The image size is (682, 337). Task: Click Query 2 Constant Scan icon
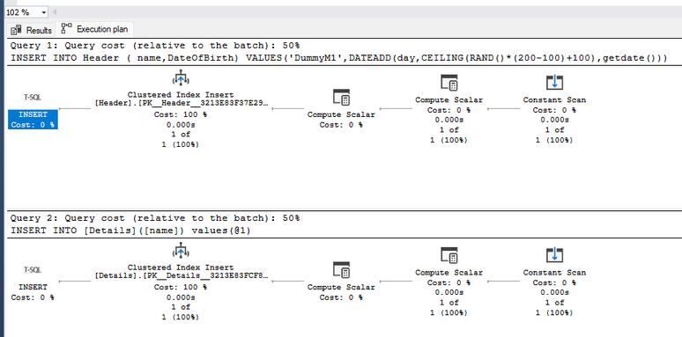554,255
